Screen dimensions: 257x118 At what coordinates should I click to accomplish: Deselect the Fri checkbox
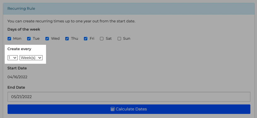point(85,39)
